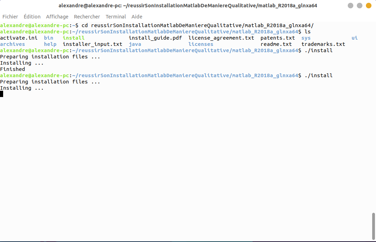This screenshot has height=242, width=376.
Task: Click the window title bar text
Action: pos(188,6)
